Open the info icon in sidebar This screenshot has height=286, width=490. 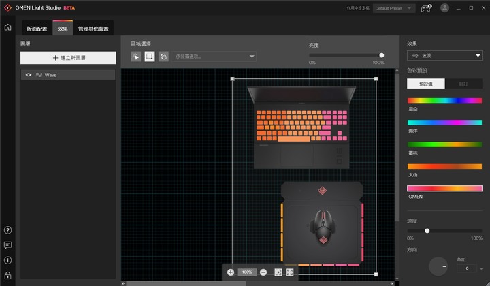[7, 260]
